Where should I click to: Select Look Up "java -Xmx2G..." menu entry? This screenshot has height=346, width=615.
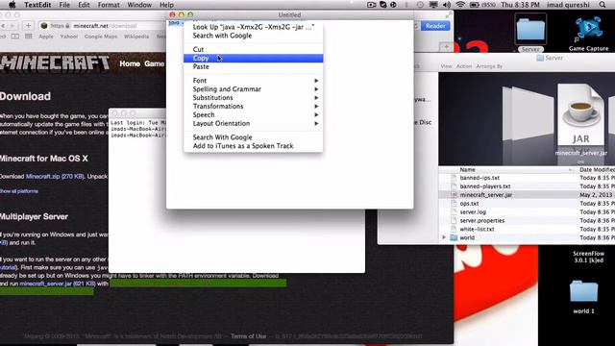click(x=253, y=27)
